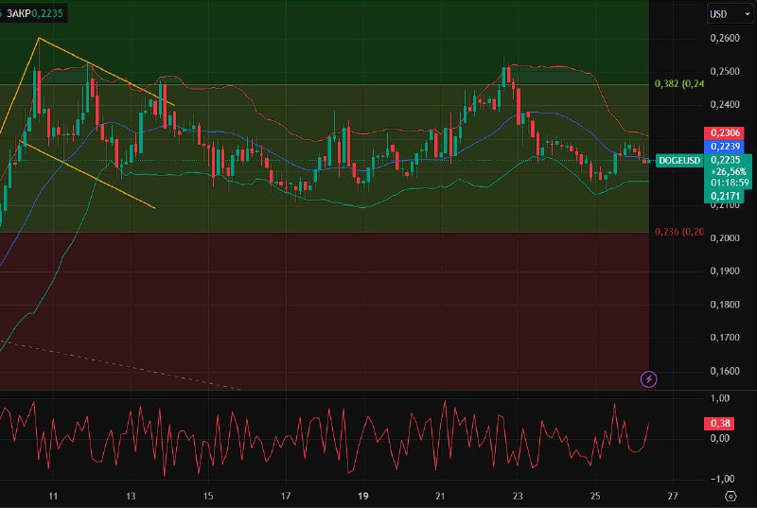Click the date label 27 on time axis
Screen dimensions: 757x508
click(673, 496)
